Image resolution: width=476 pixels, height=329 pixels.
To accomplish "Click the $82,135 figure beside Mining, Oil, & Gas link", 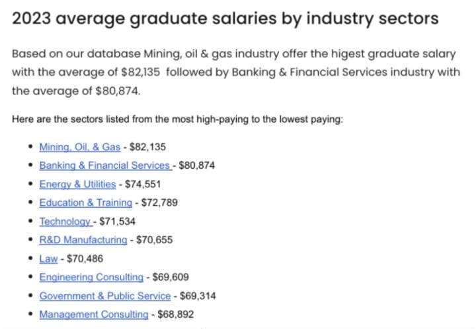I will [x=147, y=147].
